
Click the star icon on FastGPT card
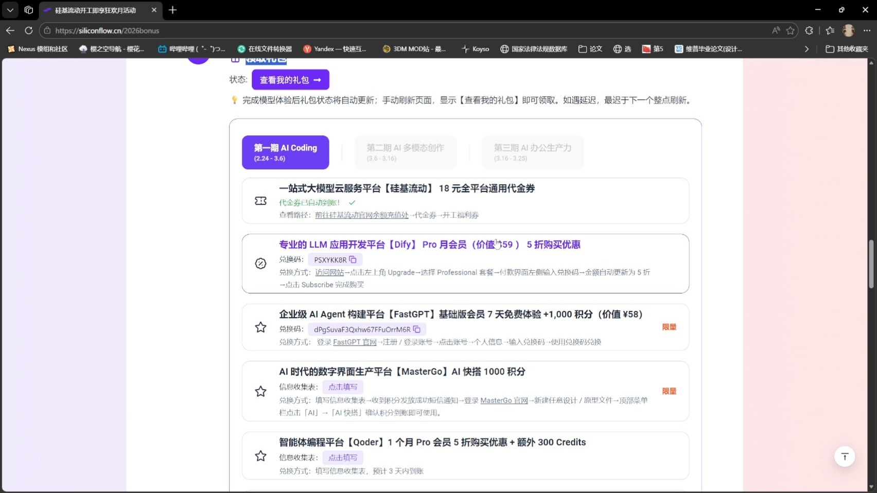coord(261,327)
